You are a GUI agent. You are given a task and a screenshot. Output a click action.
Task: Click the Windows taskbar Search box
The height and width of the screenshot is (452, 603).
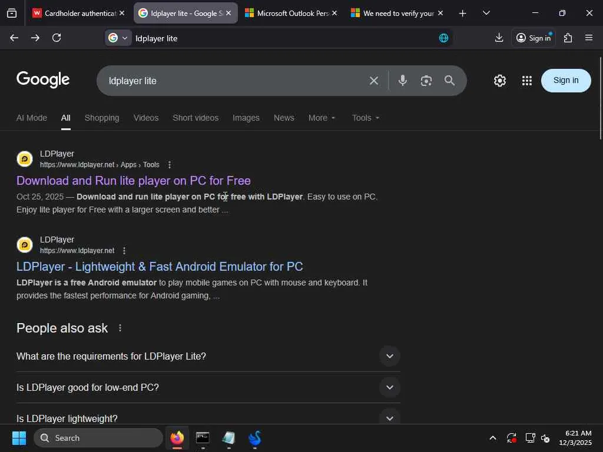(98, 438)
